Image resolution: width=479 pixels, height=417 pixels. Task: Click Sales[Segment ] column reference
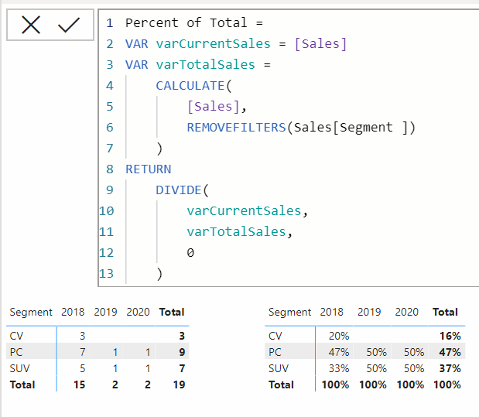[351, 128]
